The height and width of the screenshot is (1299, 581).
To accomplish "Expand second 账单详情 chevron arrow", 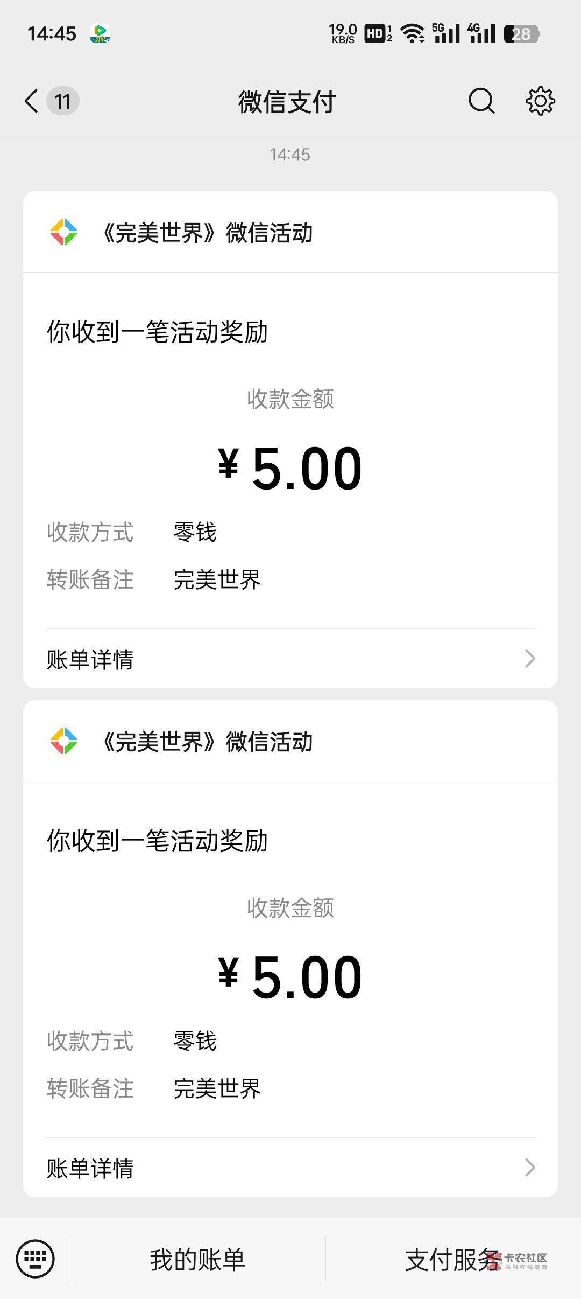I will click(x=530, y=1167).
